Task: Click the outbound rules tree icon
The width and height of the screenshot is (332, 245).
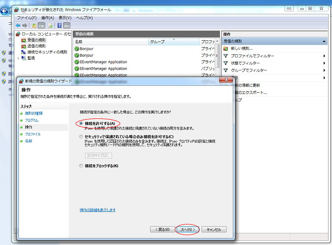Action: click(24, 46)
